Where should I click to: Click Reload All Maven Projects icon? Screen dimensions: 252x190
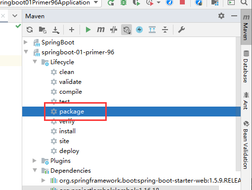[30, 30]
